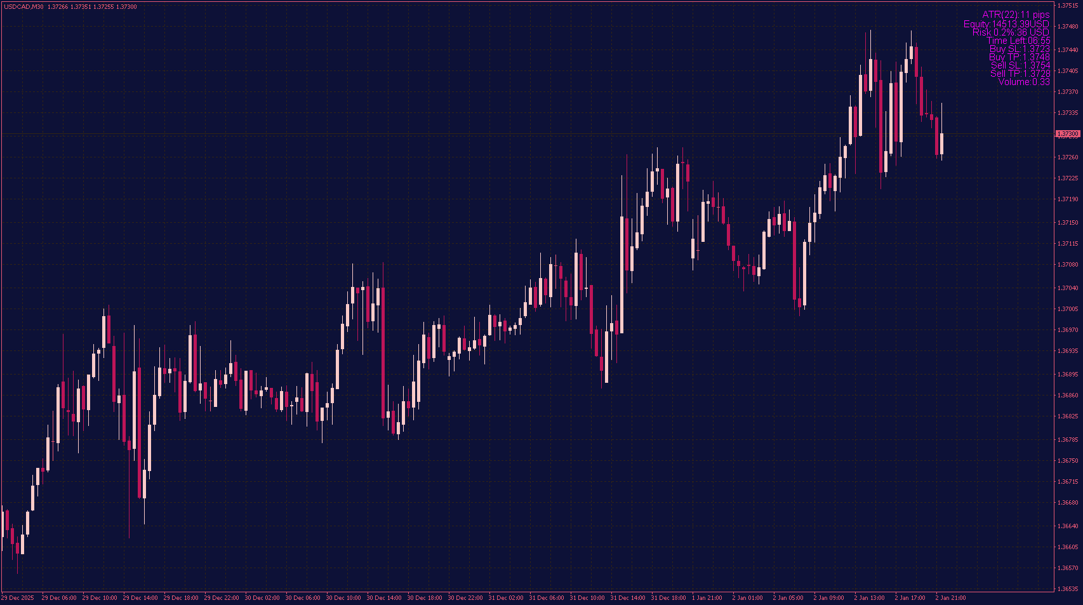The image size is (1083, 605).
Task: Select the Sell SL 1.3764 label
Action: (1020, 65)
